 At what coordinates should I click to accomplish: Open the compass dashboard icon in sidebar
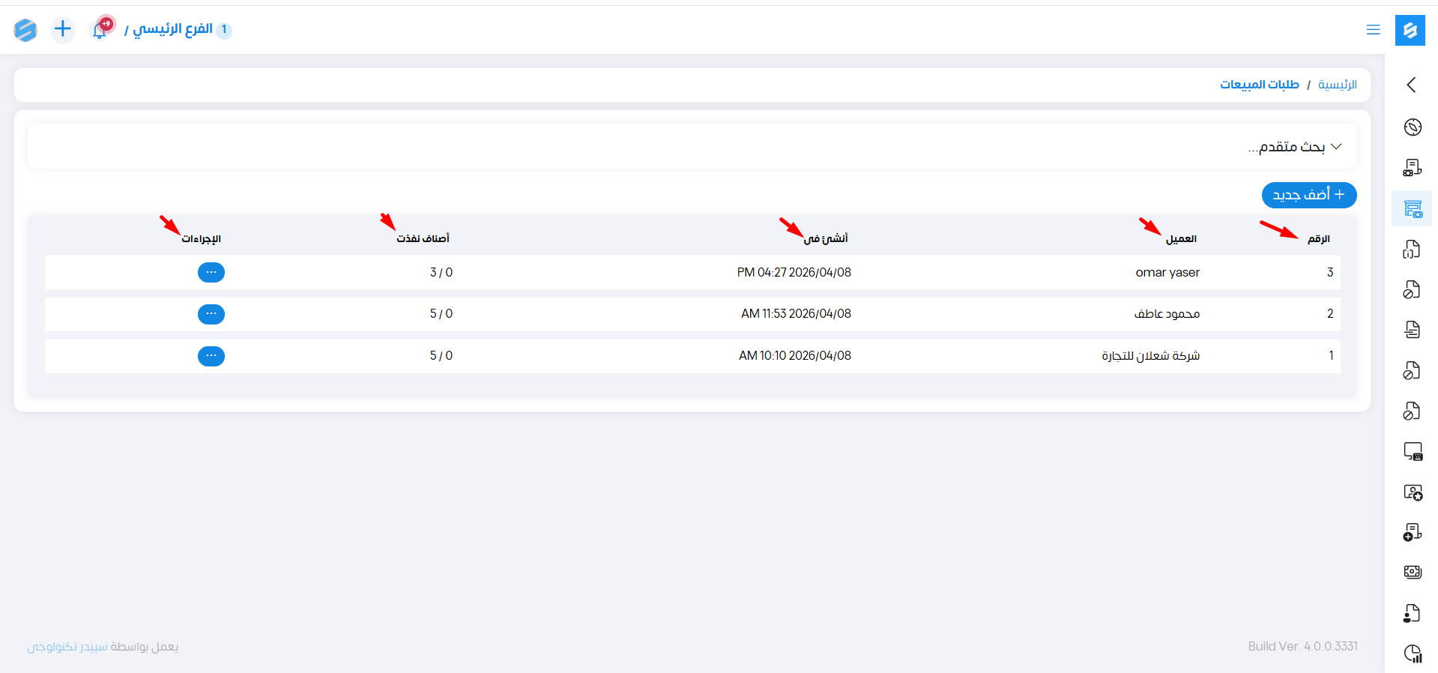(1413, 127)
